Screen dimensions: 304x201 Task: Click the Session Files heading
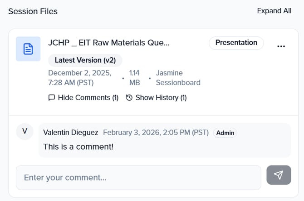[33, 11]
